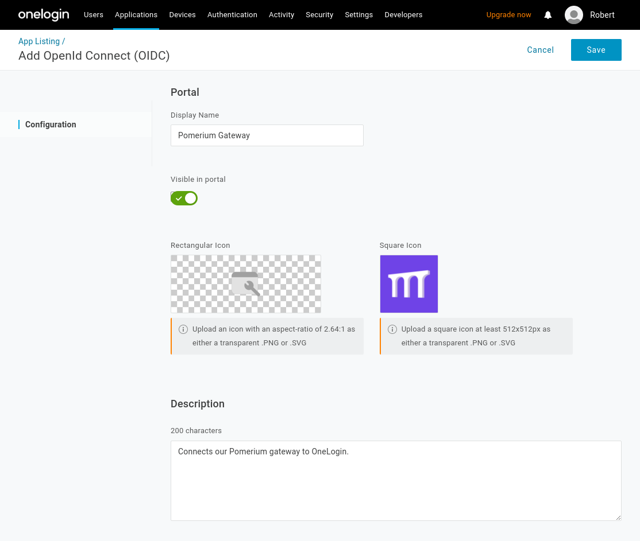The height and width of the screenshot is (541, 640).
Task: Open the Security section
Action: pyautogui.click(x=319, y=15)
